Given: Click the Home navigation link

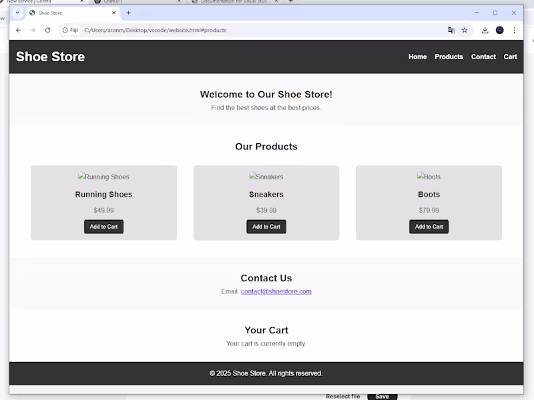Looking at the screenshot, I should coord(417,57).
